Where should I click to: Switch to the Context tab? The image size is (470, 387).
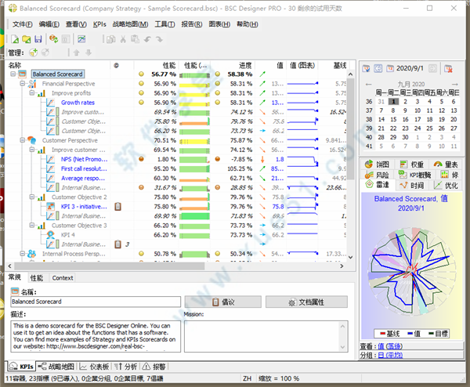coord(63,278)
